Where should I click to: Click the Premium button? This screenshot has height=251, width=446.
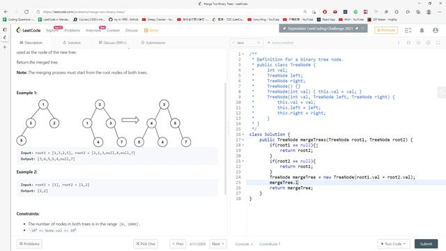pyautogui.click(x=386, y=30)
